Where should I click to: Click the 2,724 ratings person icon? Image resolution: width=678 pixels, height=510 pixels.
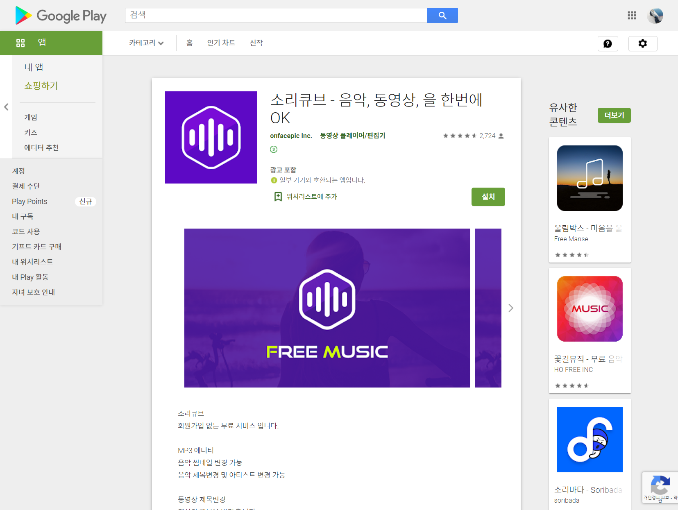coord(501,136)
